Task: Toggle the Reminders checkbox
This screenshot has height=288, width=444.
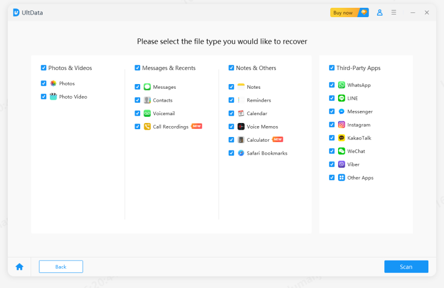Action: tap(231, 100)
